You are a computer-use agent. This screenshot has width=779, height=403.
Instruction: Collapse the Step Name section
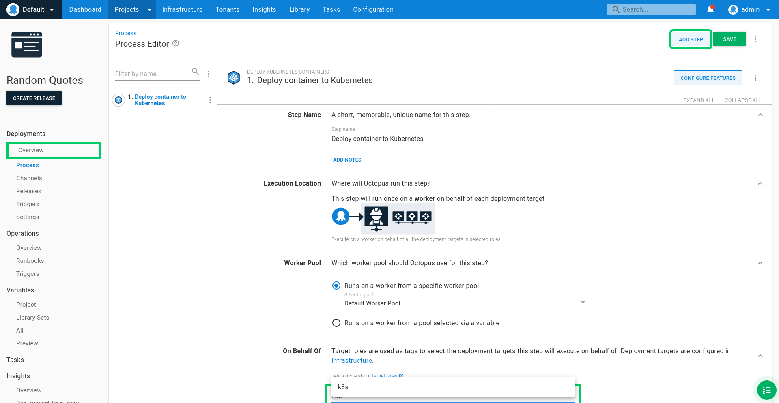tap(760, 115)
